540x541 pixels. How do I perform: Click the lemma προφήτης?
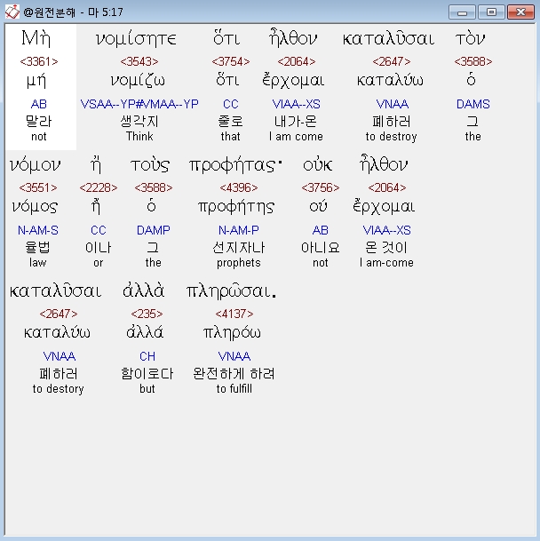pyautogui.click(x=236, y=207)
